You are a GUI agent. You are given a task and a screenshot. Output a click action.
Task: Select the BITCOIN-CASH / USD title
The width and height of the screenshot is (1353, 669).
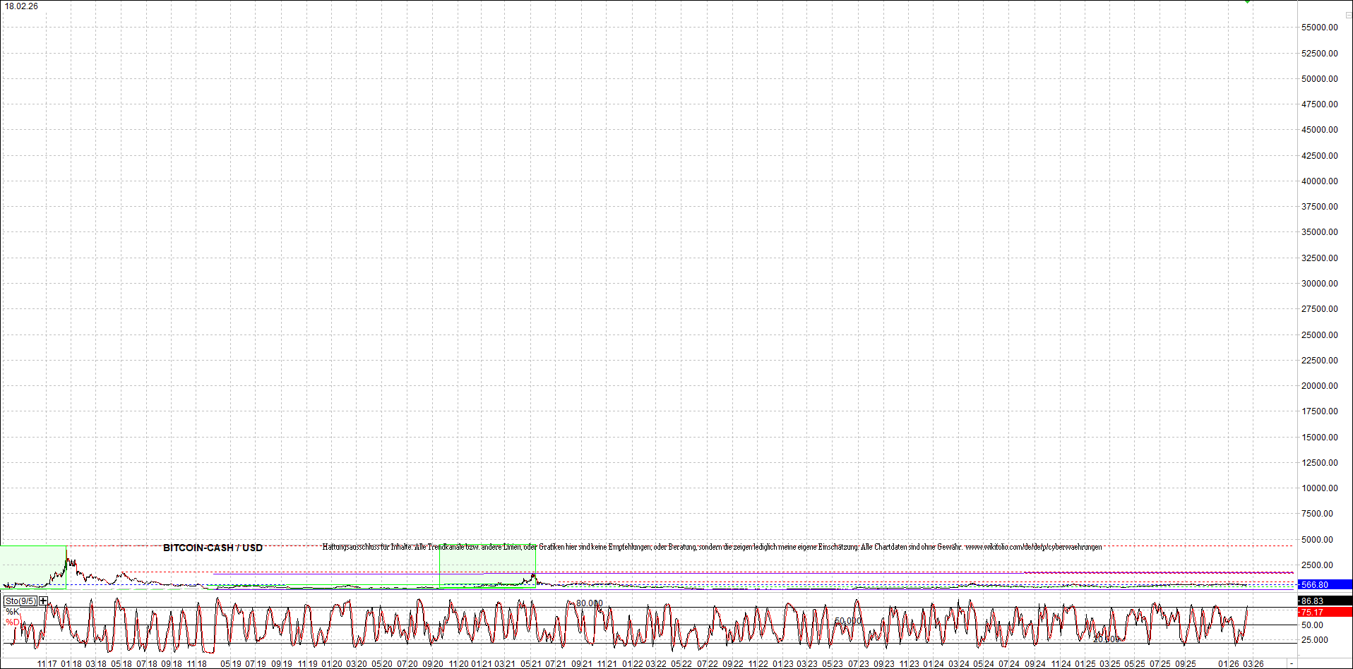tap(213, 548)
